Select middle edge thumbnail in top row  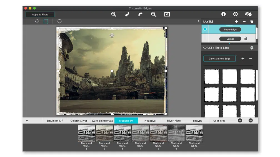229,76
